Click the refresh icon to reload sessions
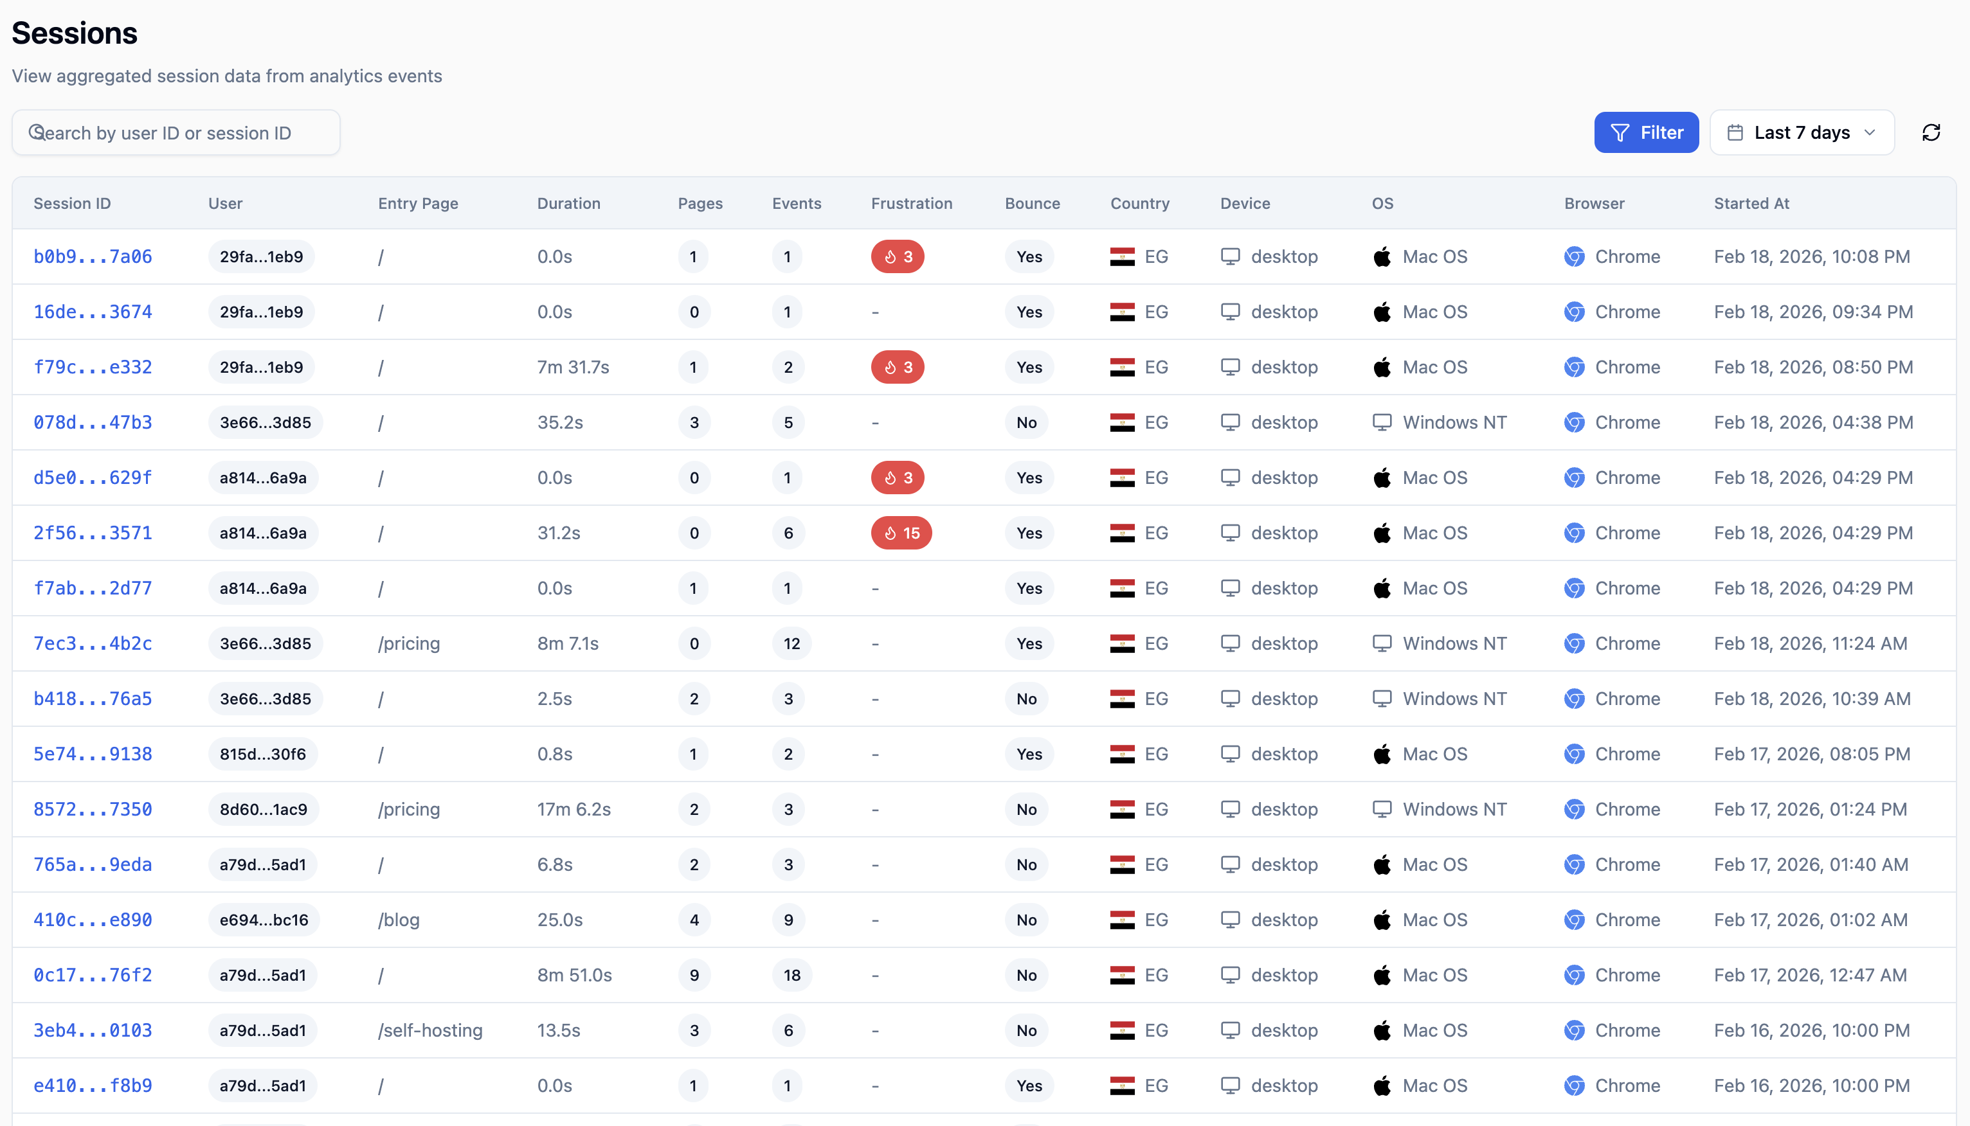The image size is (1970, 1126). (x=1931, y=132)
